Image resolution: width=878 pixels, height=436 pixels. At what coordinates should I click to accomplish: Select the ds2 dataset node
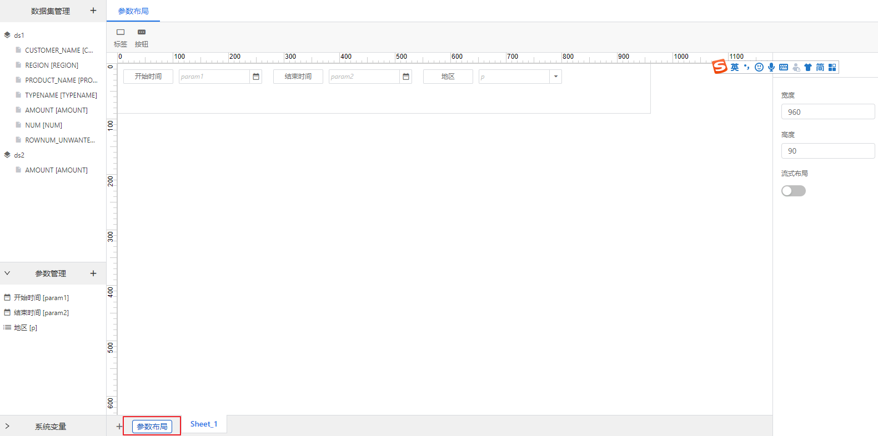click(19, 155)
